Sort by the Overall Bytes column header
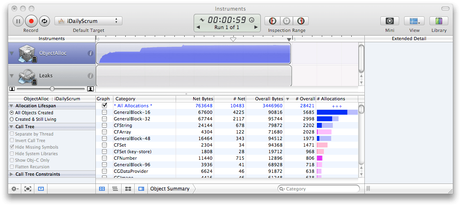 click(269, 99)
